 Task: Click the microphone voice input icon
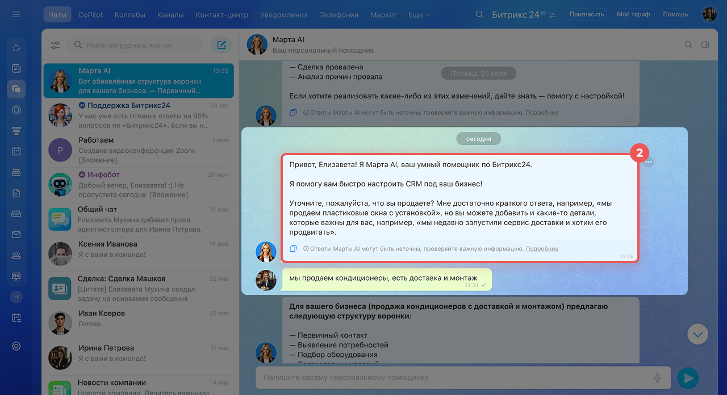coord(658,377)
